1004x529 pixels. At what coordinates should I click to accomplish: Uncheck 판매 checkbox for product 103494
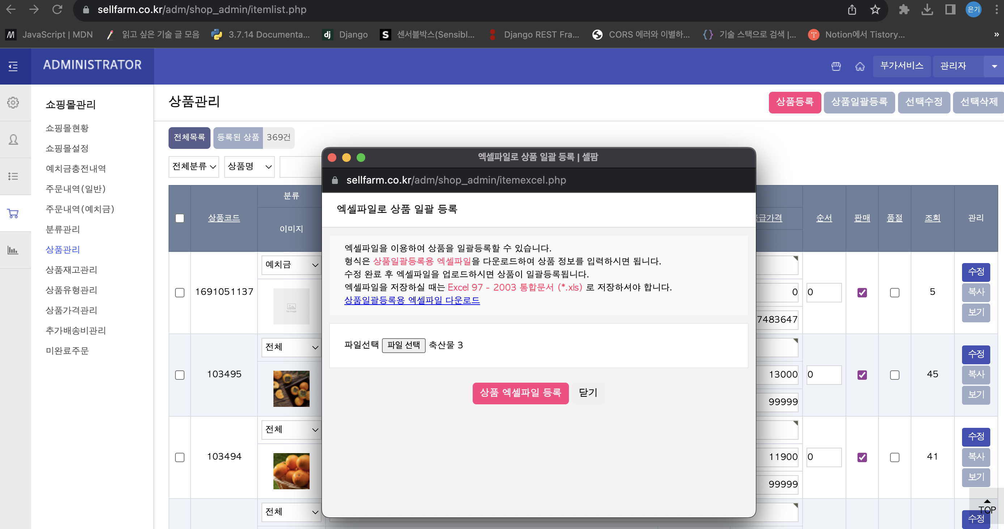(862, 457)
